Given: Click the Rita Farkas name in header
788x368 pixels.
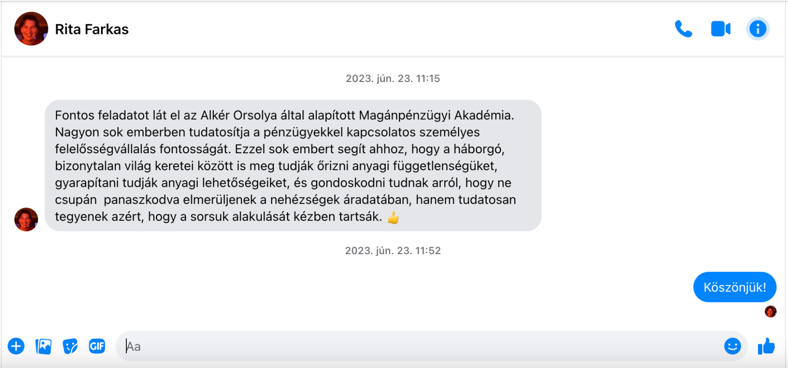Looking at the screenshot, I should pyautogui.click(x=92, y=30).
